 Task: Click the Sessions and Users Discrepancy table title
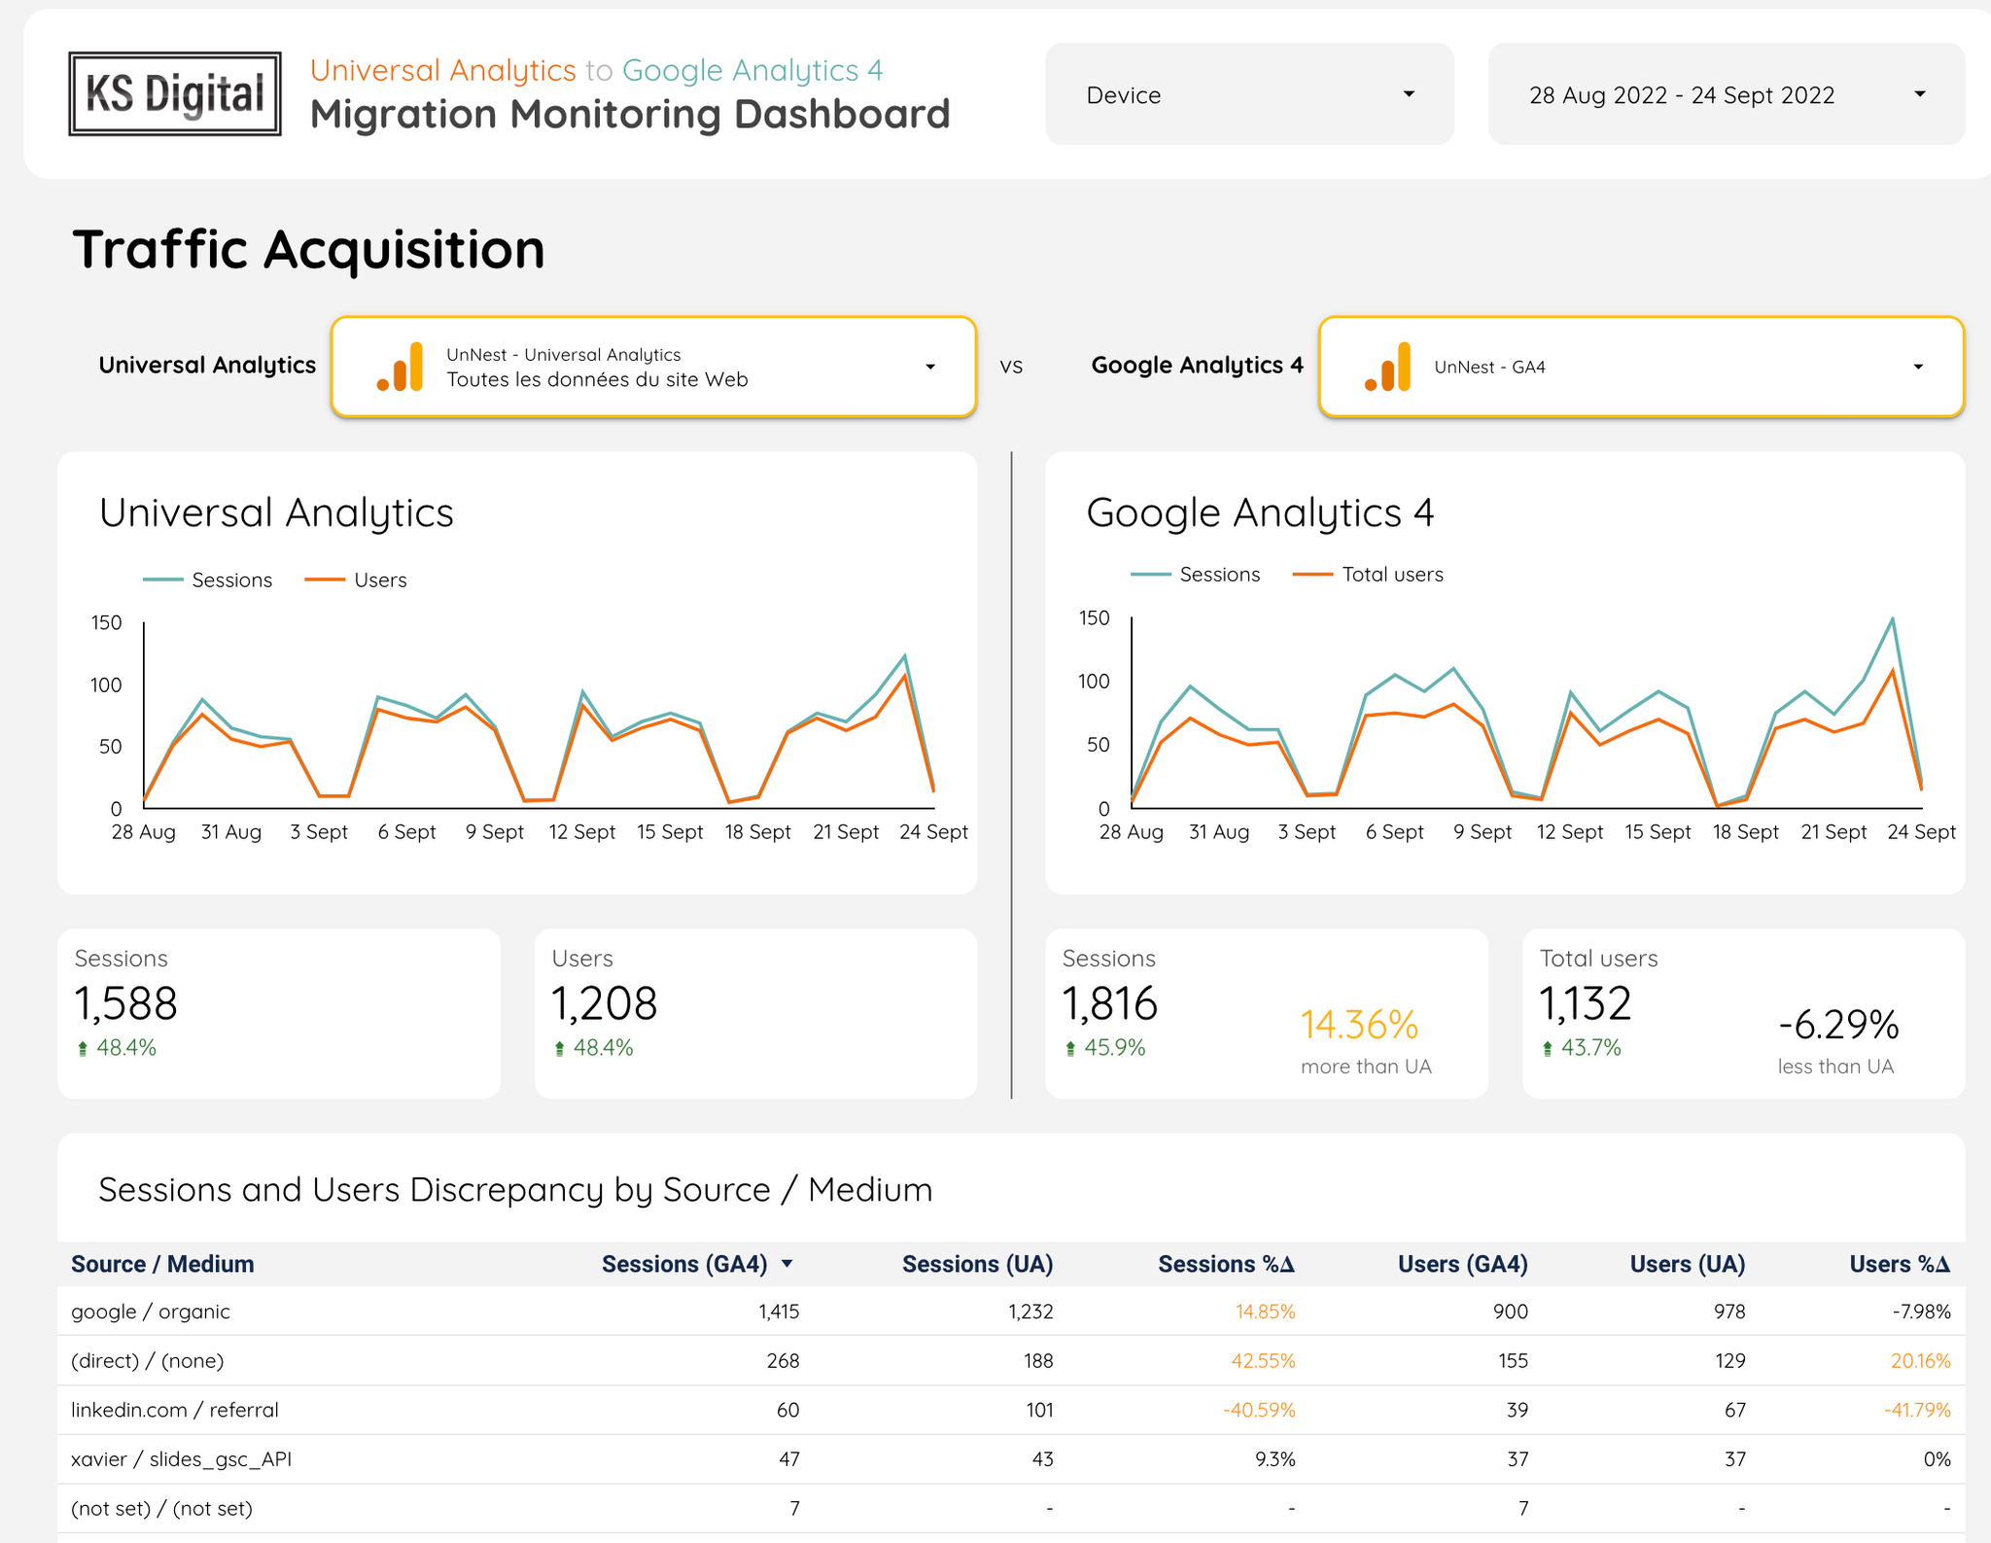point(515,1190)
